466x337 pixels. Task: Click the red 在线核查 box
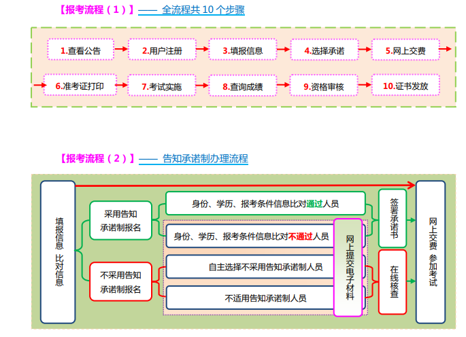(x=393, y=282)
